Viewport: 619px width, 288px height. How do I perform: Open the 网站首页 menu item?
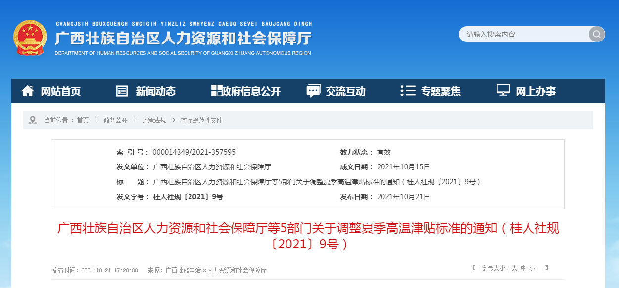pos(60,91)
